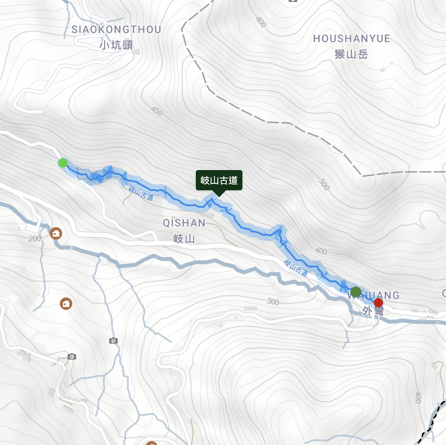Click the camera icon touching the white road end
446x445 pixels.
point(71,356)
